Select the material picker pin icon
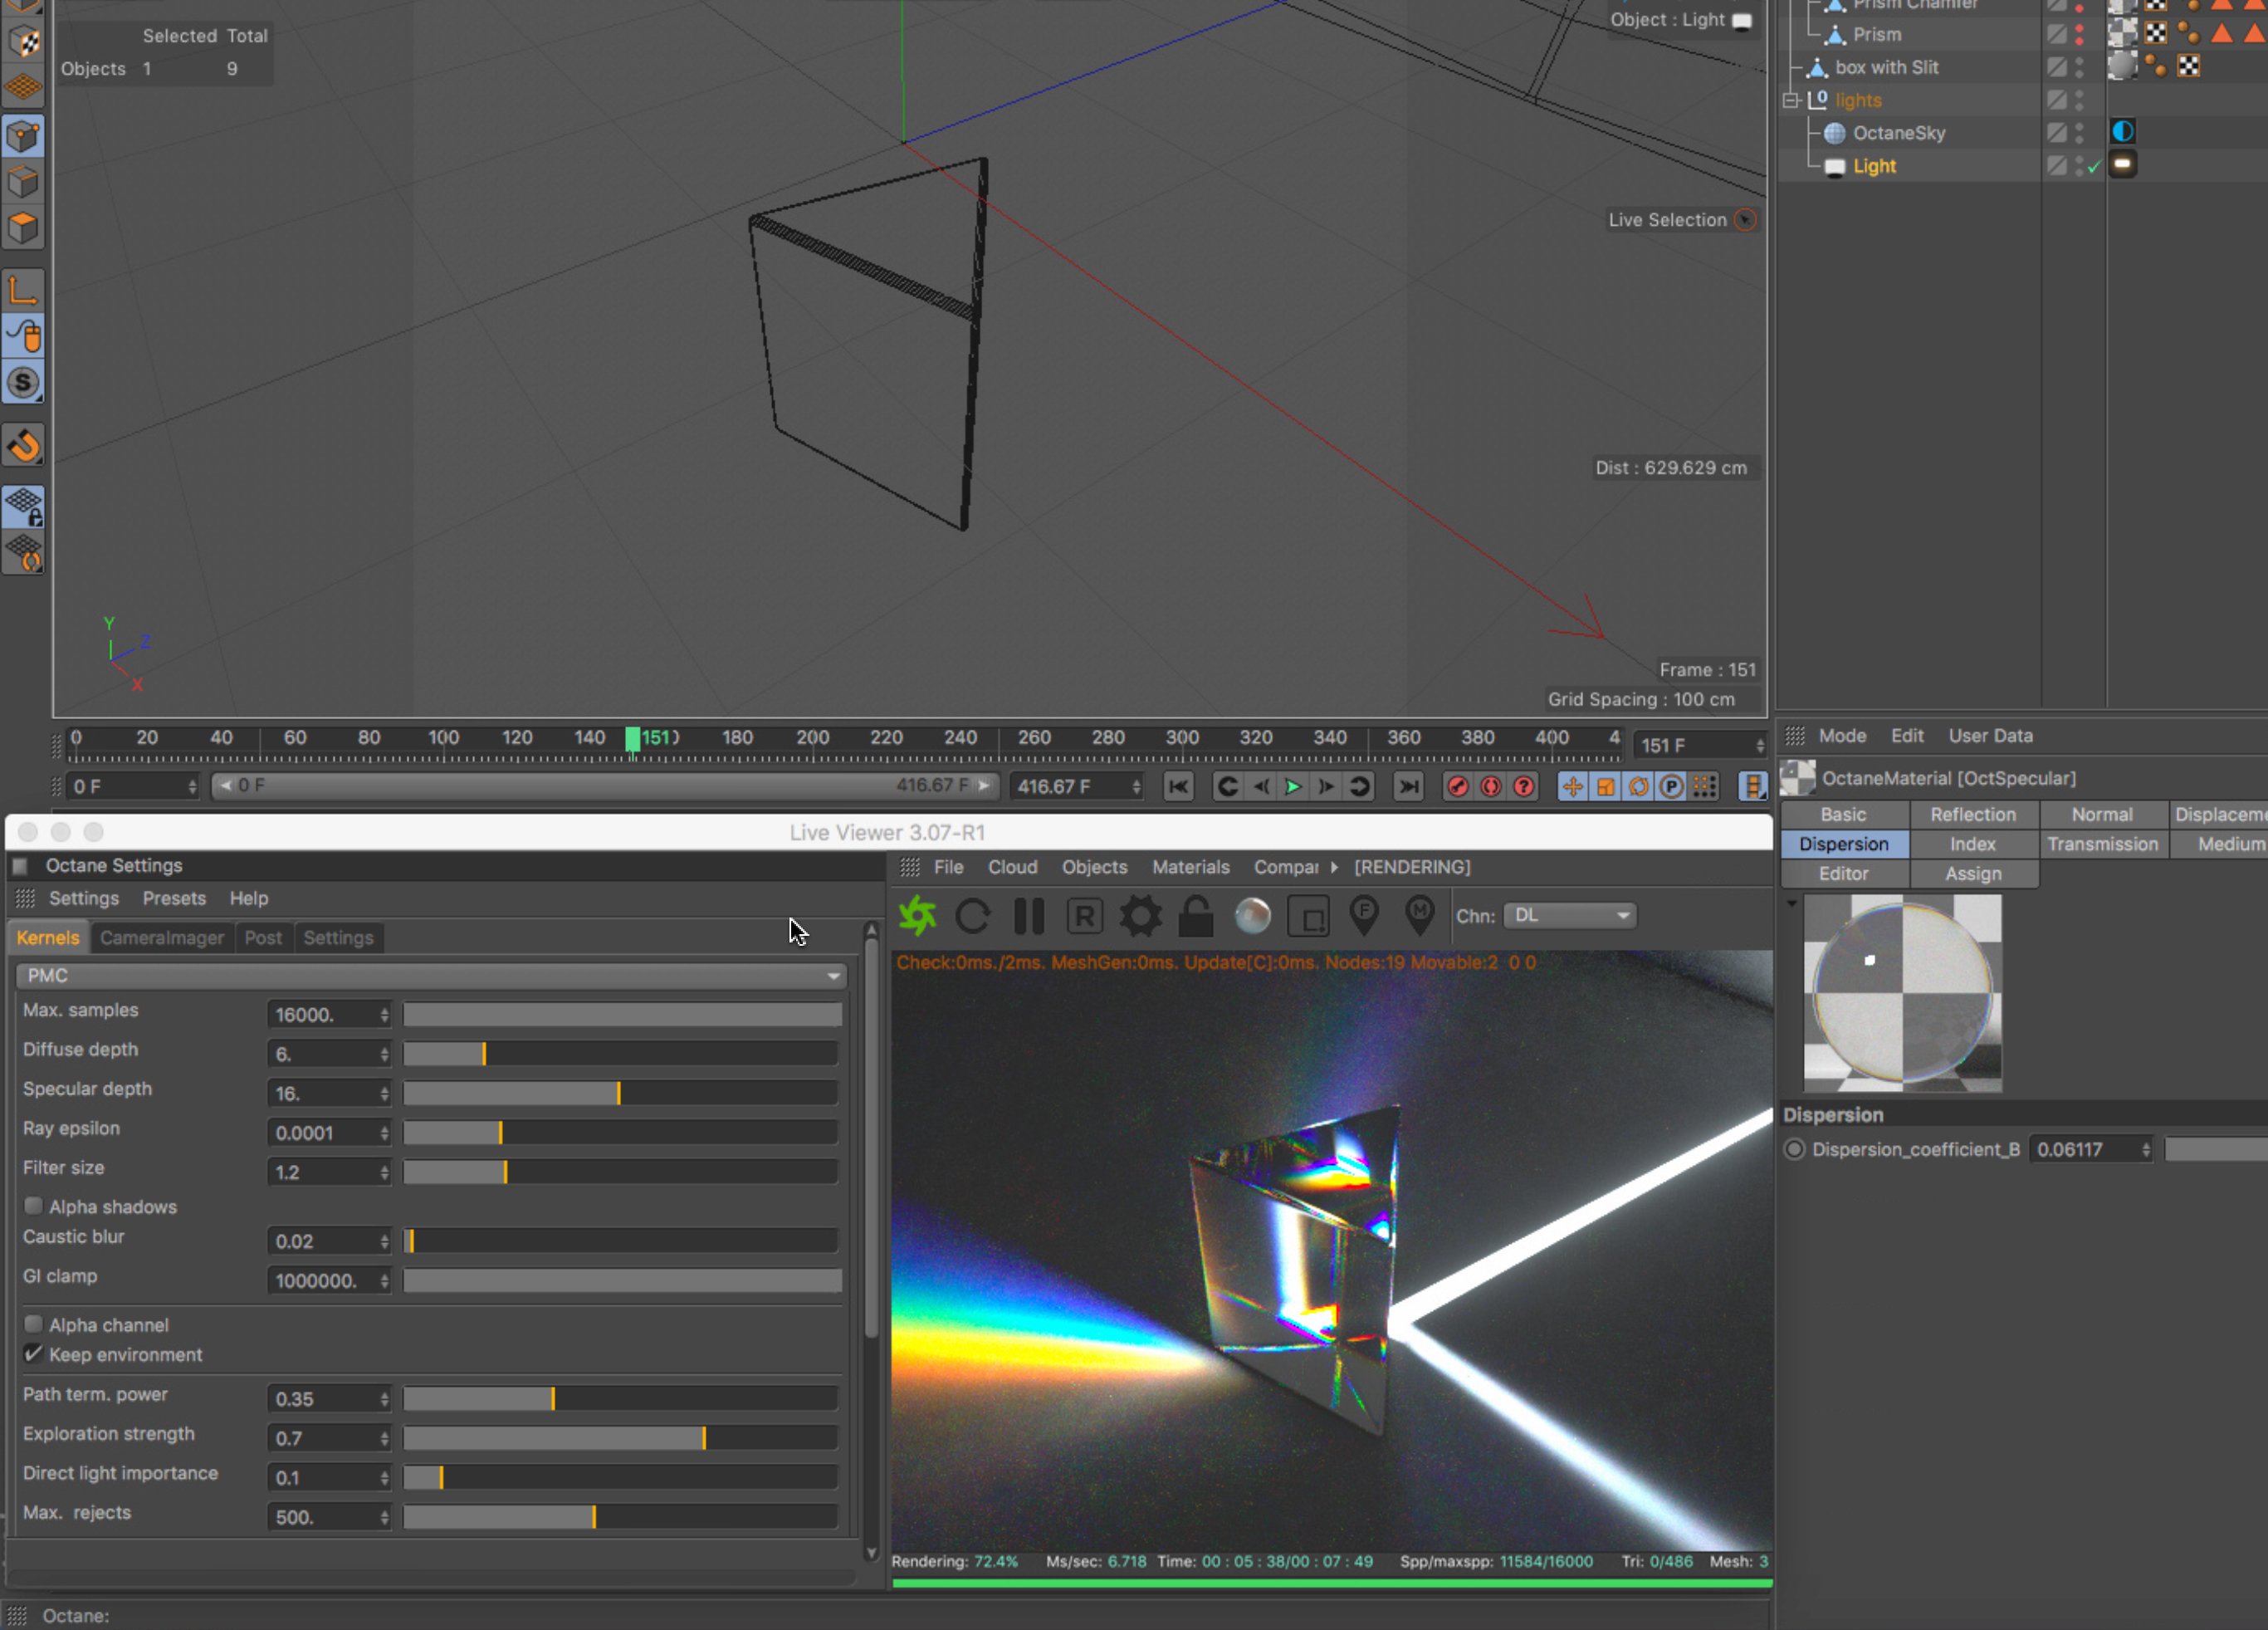The height and width of the screenshot is (1630, 2268). click(1419, 914)
